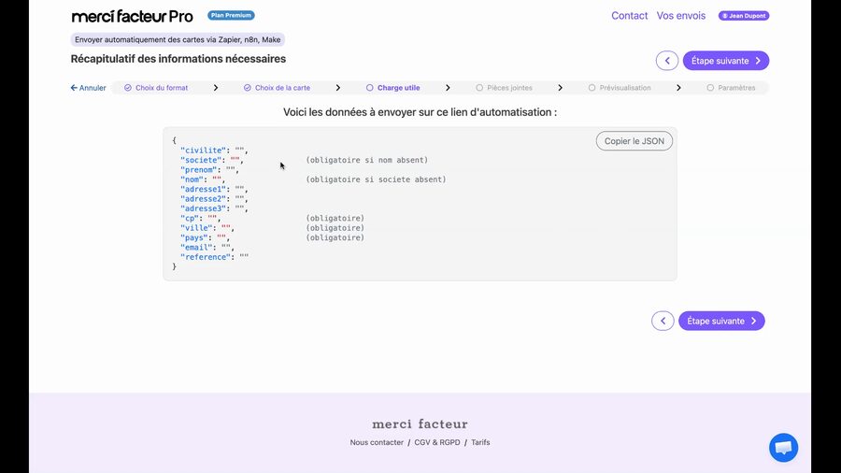Viewport: 841px width, 473px height.
Task: Click chevron after Choix du format
Action: click(216, 88)
